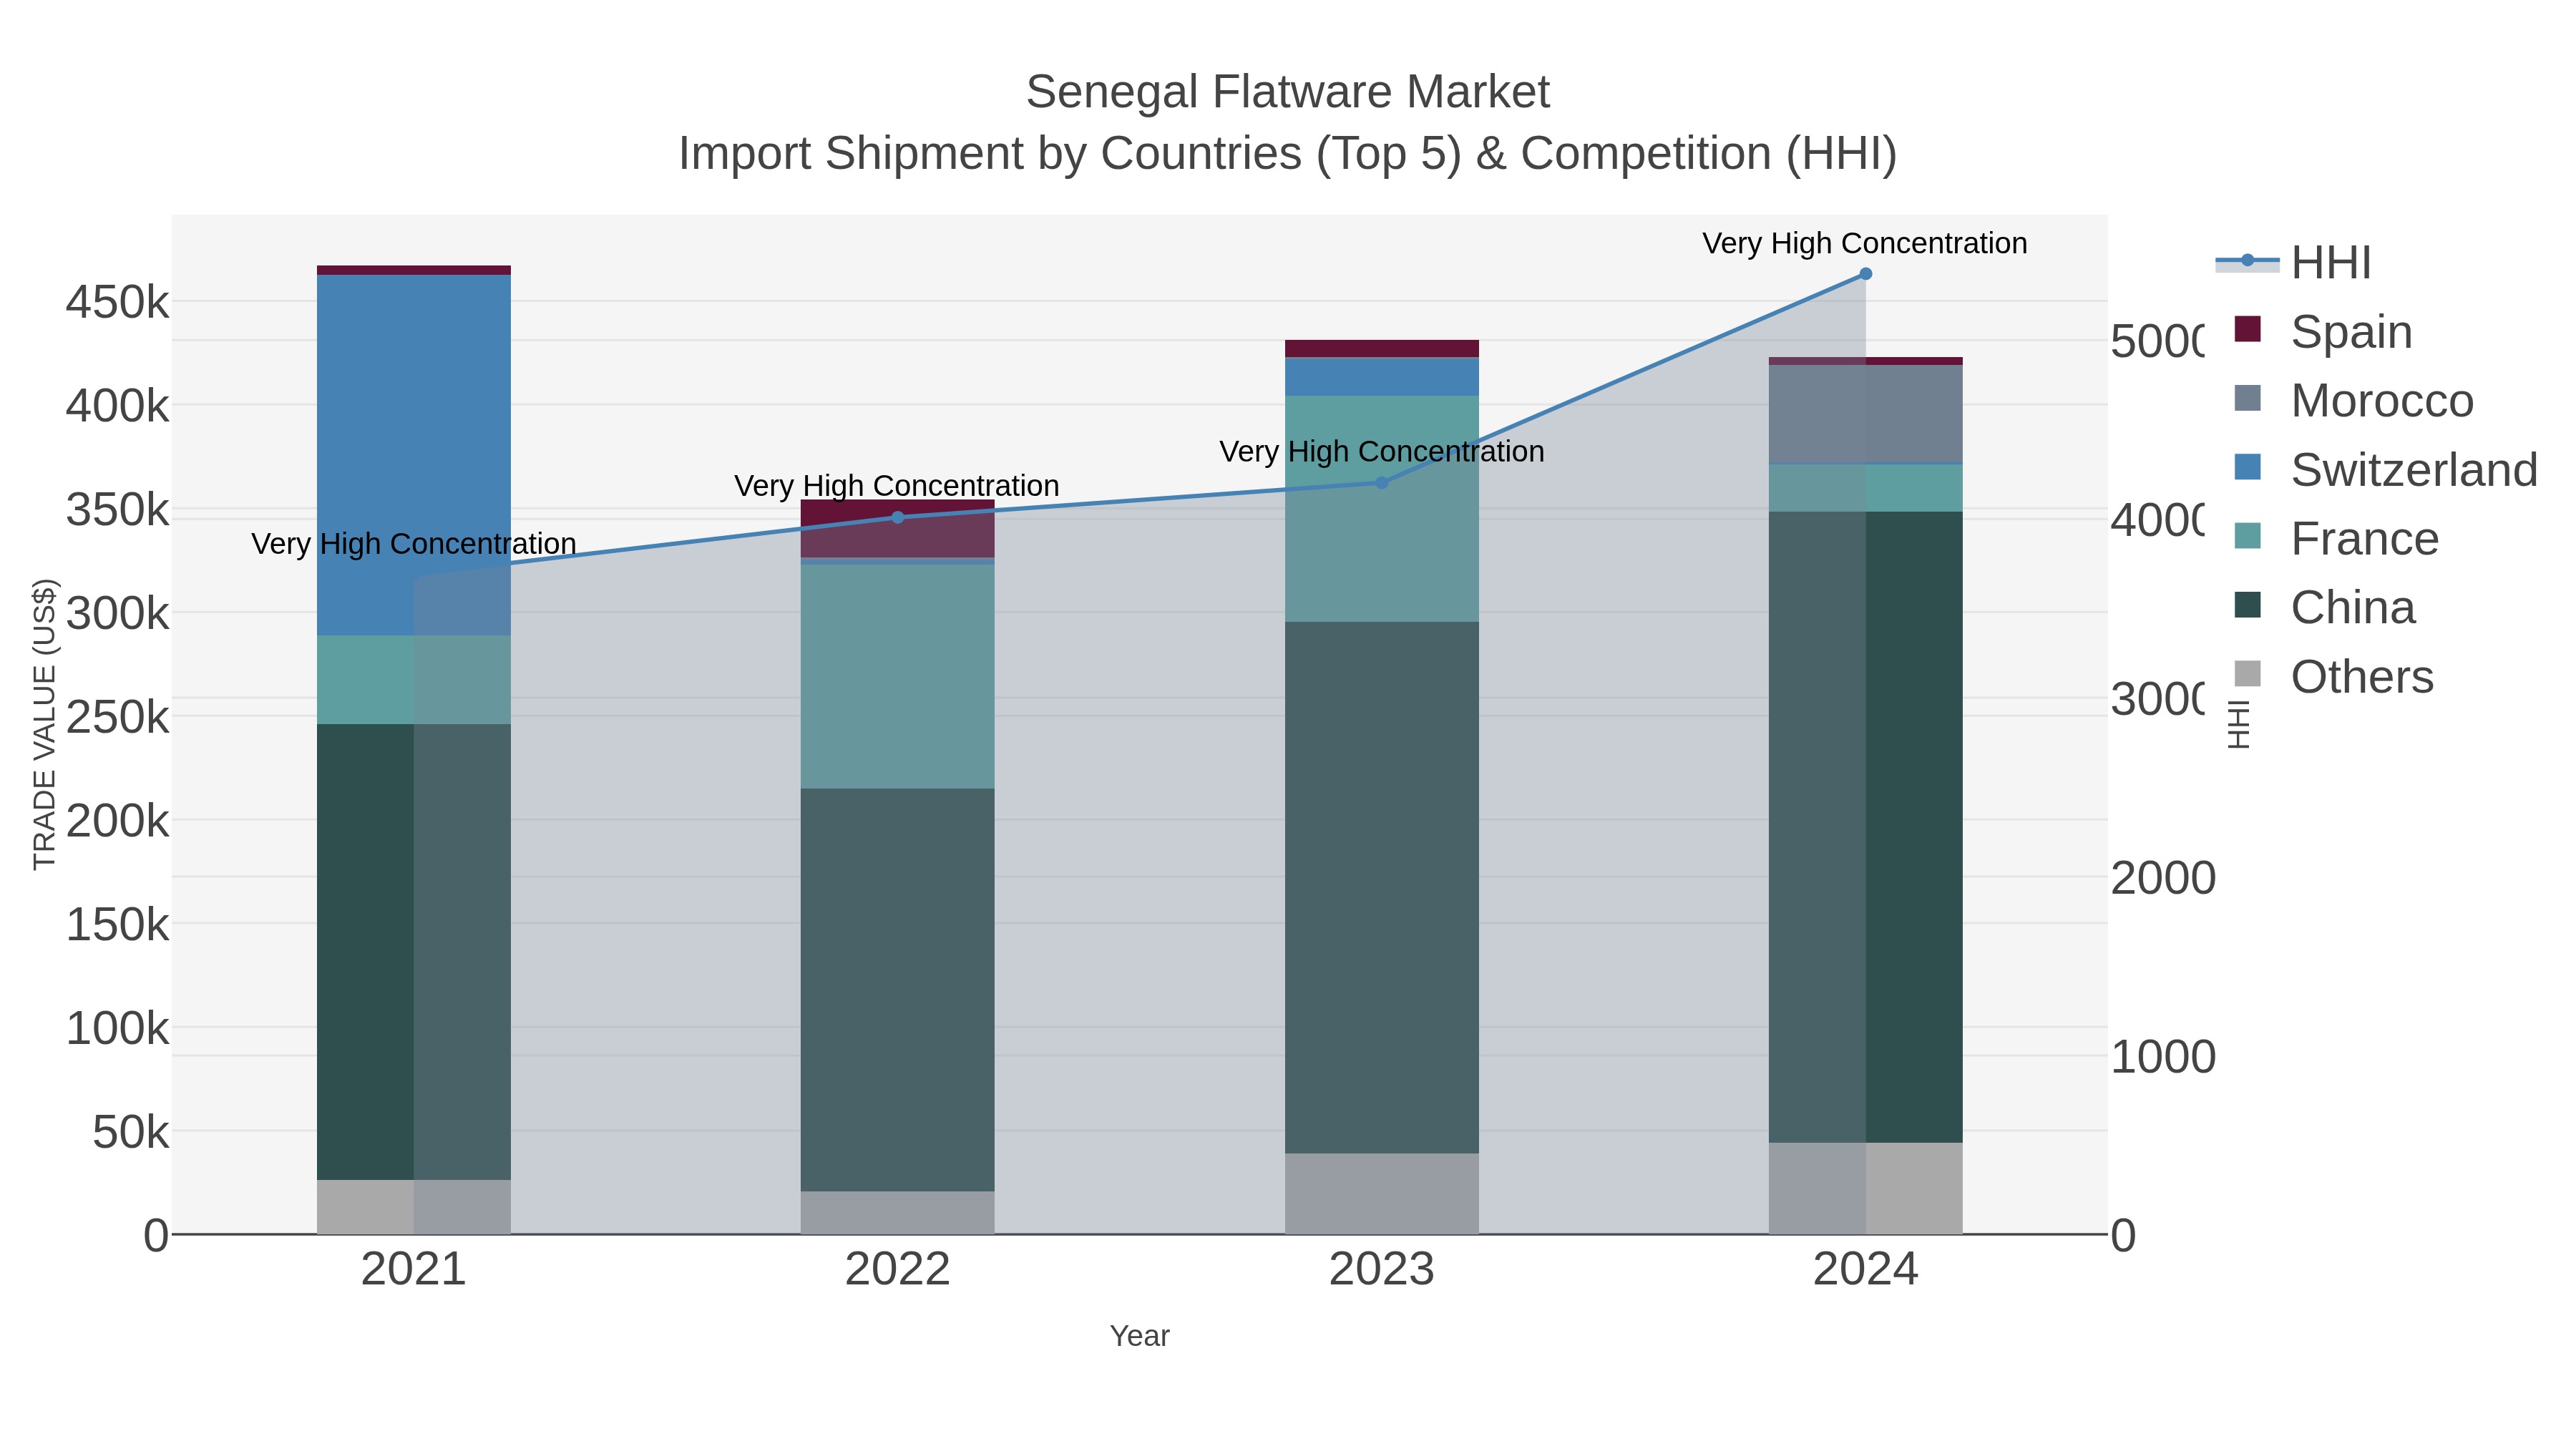
Task: Click the China segment of the 2023 bar
Action: (1382, 888)
